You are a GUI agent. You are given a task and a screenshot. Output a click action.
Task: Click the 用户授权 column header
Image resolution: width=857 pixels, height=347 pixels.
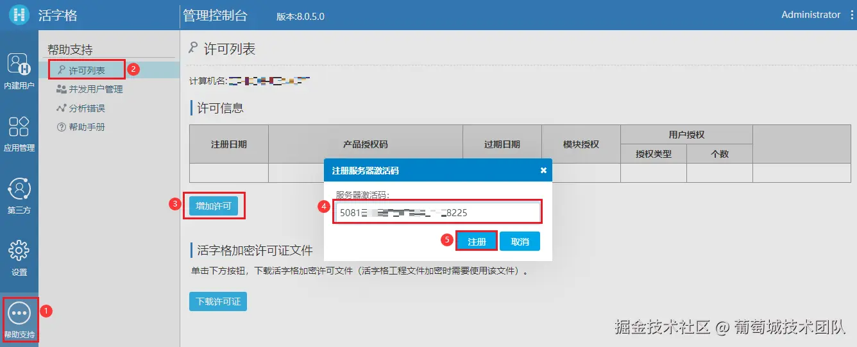tap(686, 135)
